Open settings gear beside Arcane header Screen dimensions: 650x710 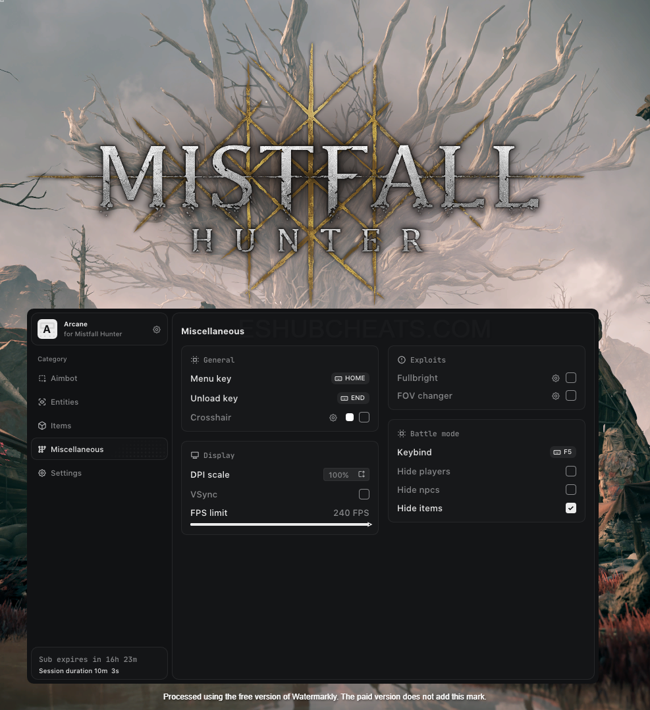[156, 330]
